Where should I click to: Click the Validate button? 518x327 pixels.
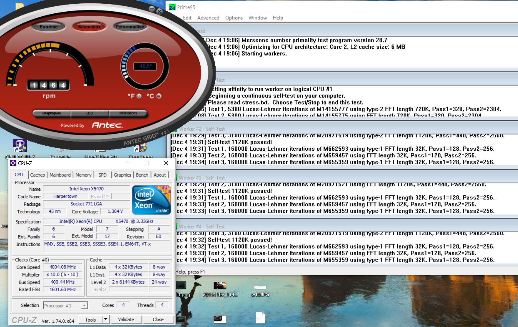click(126, 319)
